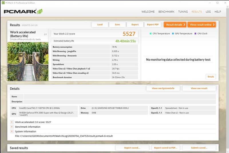Image resolution: width=229 pixels, height=153 pixels.
Task: Click estimated battery life 4h 40min 55s
Action: coord(126,41)
